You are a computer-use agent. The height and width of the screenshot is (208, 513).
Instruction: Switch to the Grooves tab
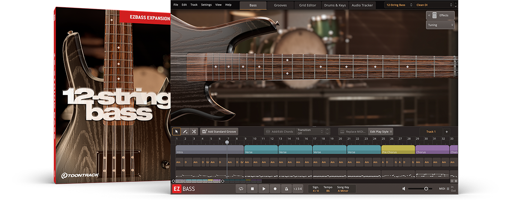[x=280, y=5]
